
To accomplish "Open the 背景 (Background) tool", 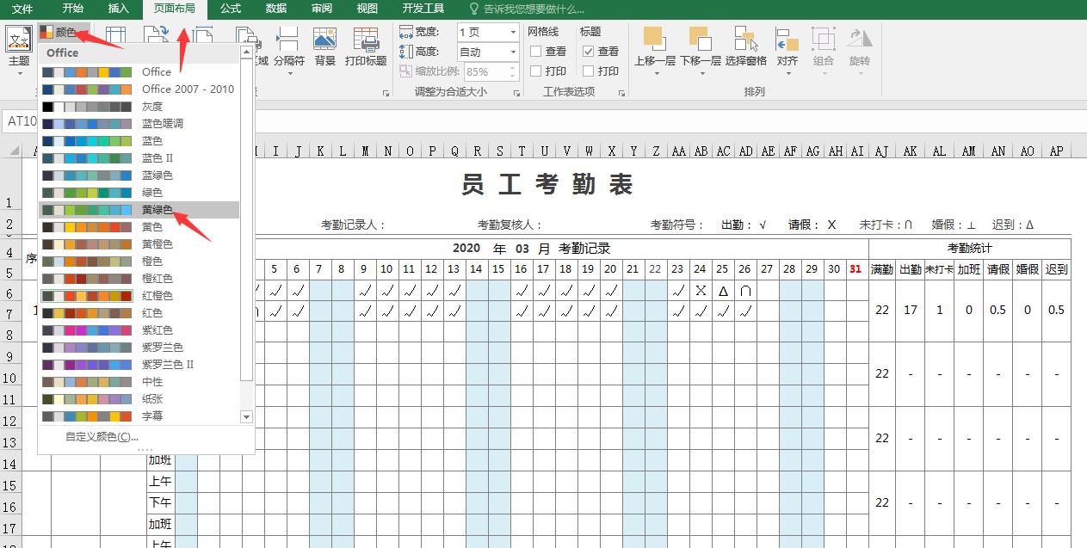I will [x=324, y=47].
